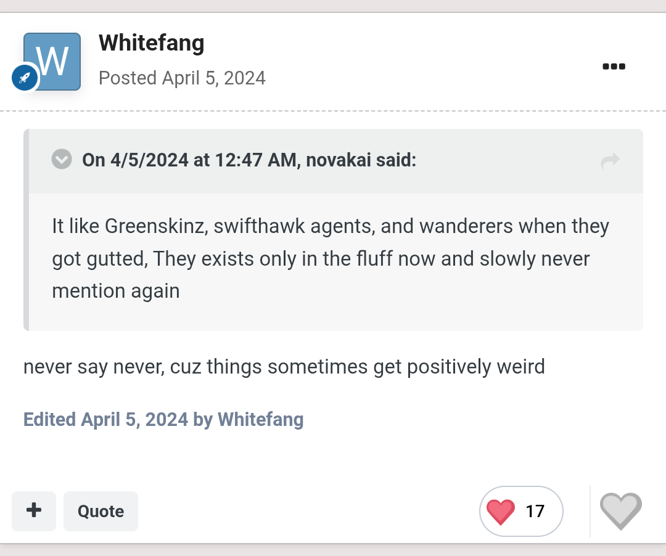666x556 pixels.
Task: React with the grey heart icon
Action: [620, 511]
